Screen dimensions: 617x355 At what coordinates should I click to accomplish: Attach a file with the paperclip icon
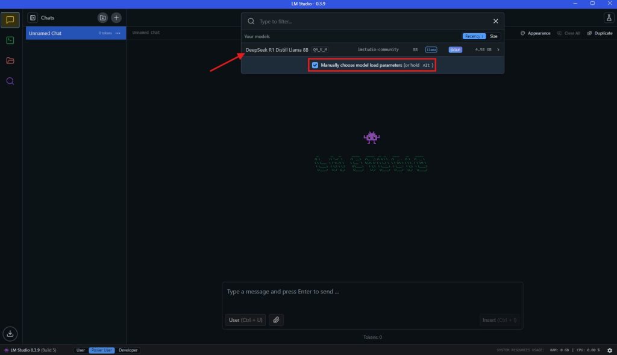tap(276, 320)
